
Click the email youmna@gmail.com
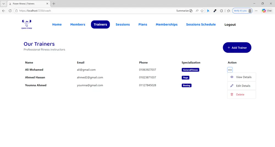tap(90, 85)
